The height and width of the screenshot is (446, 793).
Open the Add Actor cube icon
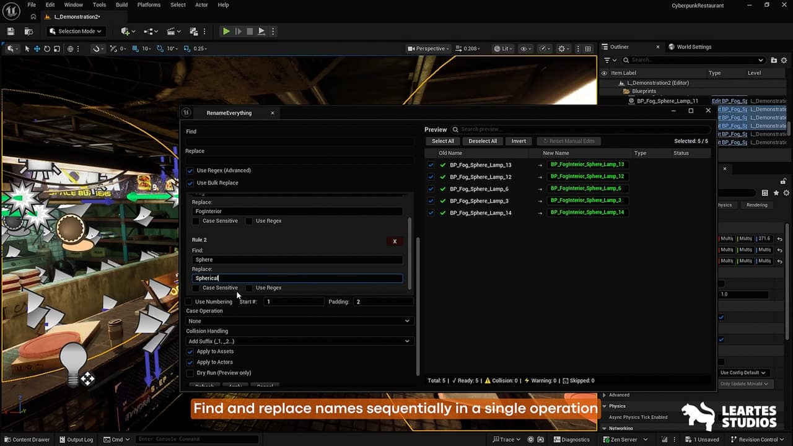point(125,31)
